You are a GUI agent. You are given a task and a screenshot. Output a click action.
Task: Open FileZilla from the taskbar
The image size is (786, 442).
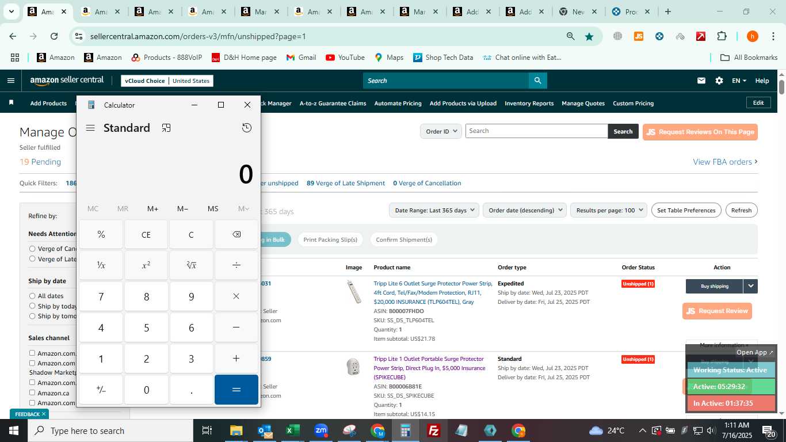(x=434, y=430)
